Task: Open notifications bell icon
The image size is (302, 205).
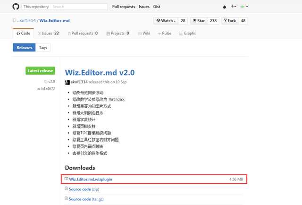Action: pyautogui.click(x=225, y=7)
